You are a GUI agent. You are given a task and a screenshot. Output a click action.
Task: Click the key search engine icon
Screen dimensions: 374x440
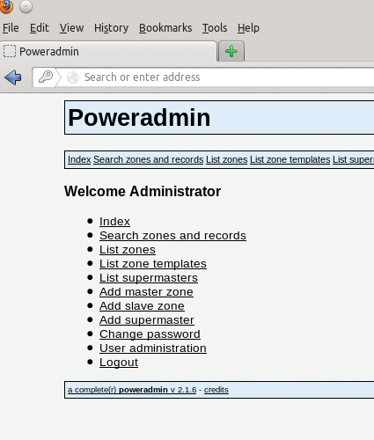point(46,77)
